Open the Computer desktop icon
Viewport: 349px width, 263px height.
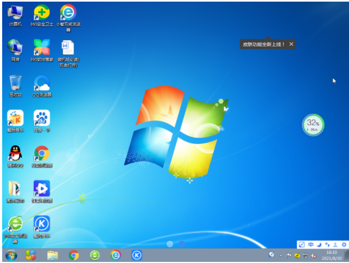click(15, 13)
